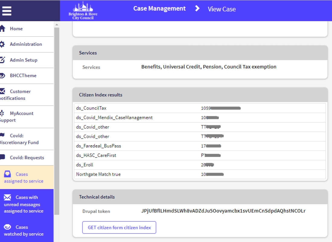
Task: Open Customer notifications menu item
Action: (27, 95)
